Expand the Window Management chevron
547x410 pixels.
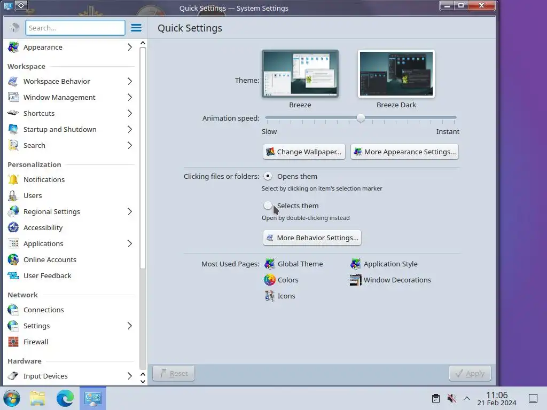tap(130, 97)
